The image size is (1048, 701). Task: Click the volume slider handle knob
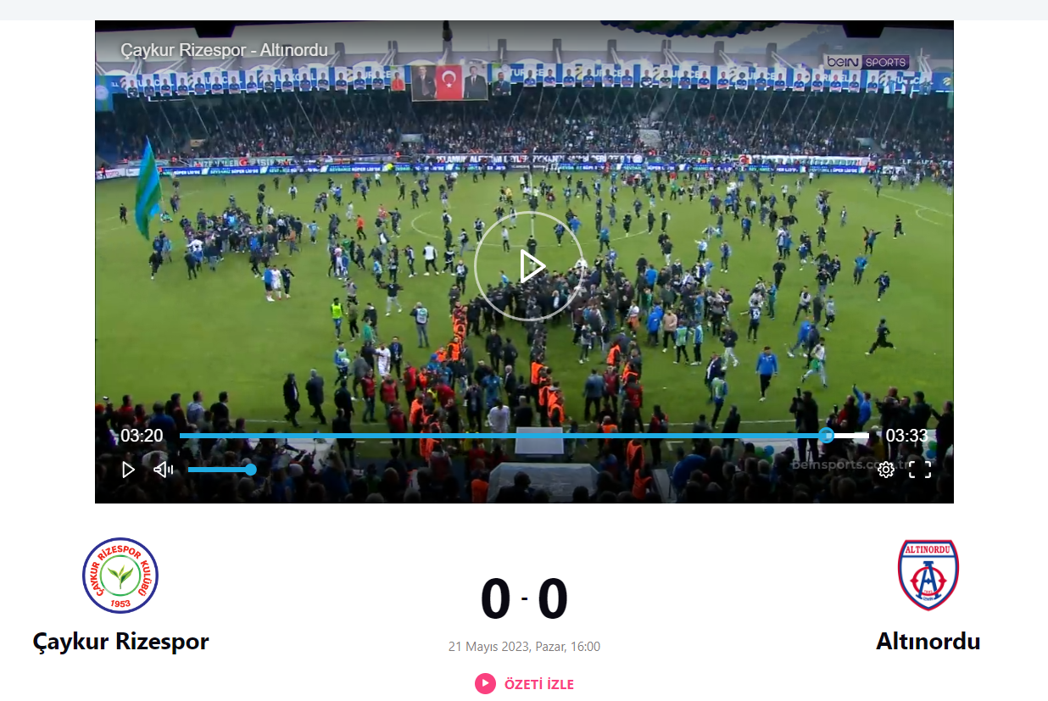(250, 470)
